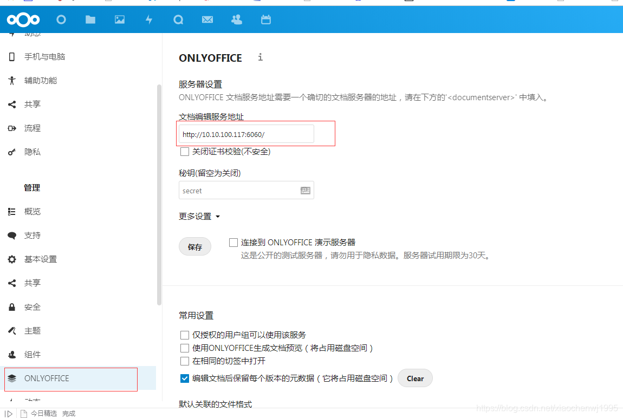The image size is (623, 418).
Task: Open 辅助功能 settings page
Action: 41,81
